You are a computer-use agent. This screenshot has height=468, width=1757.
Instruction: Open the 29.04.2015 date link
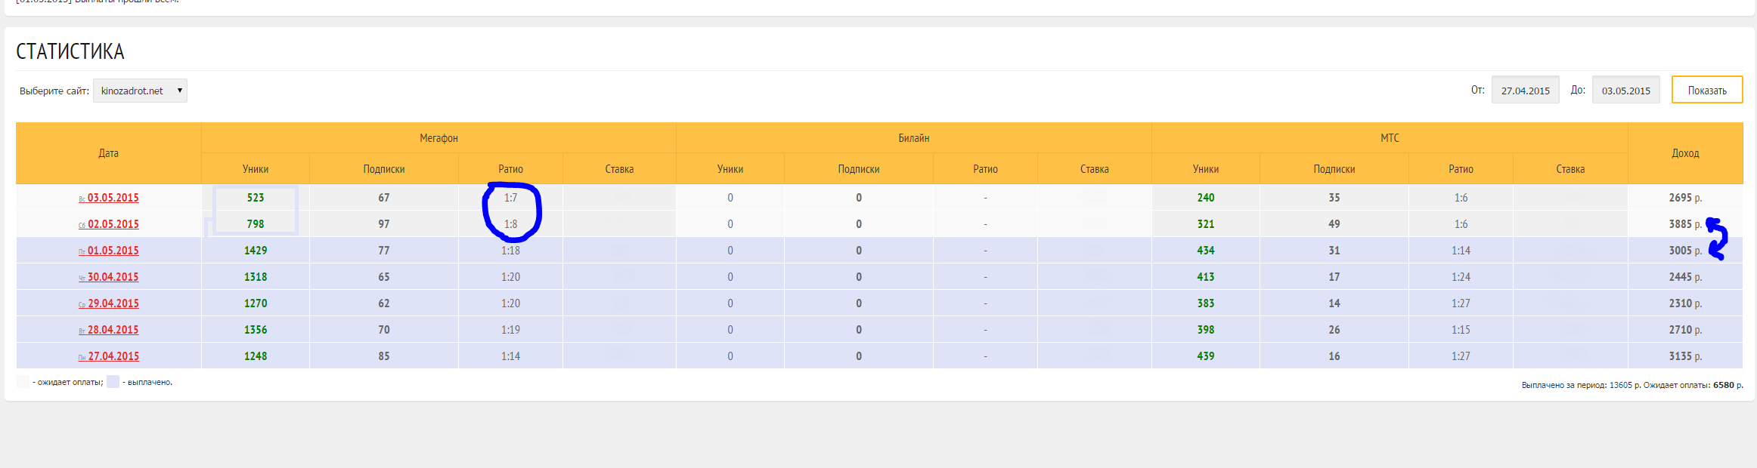pos(113,303)
